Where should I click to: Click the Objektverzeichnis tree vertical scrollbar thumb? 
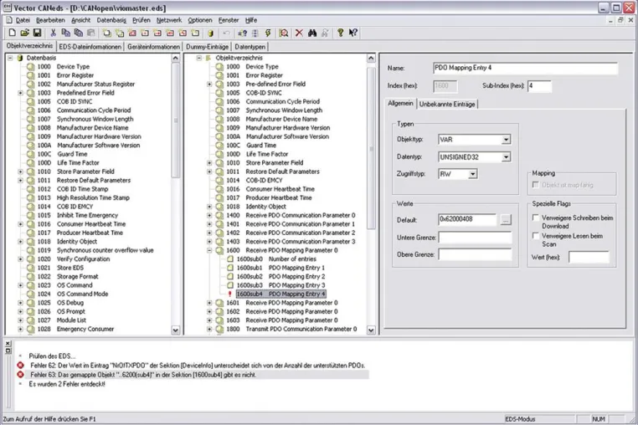[x=371, y=148]
